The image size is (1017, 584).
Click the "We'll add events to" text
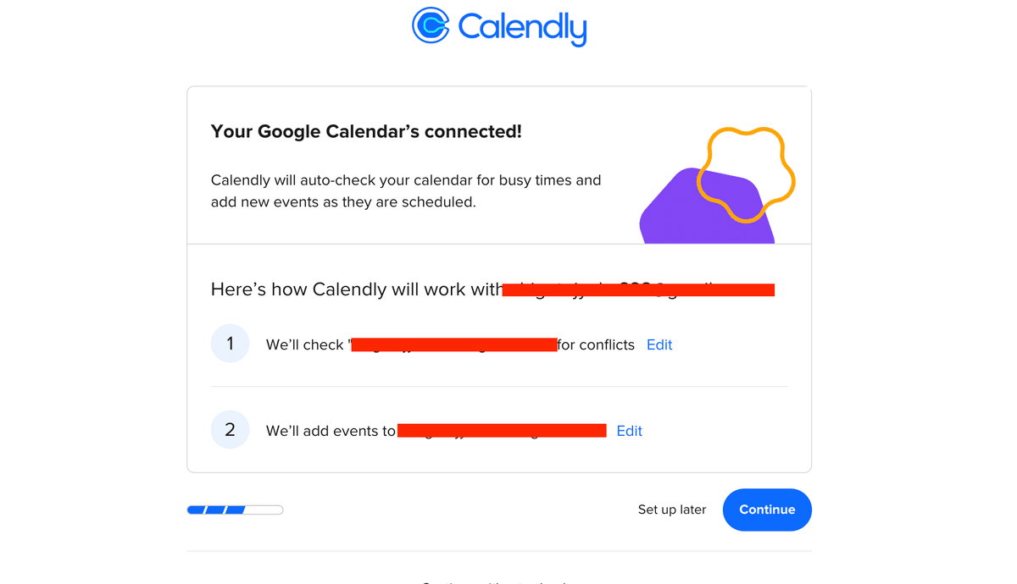pyautogui.click(x=331, y=431)
